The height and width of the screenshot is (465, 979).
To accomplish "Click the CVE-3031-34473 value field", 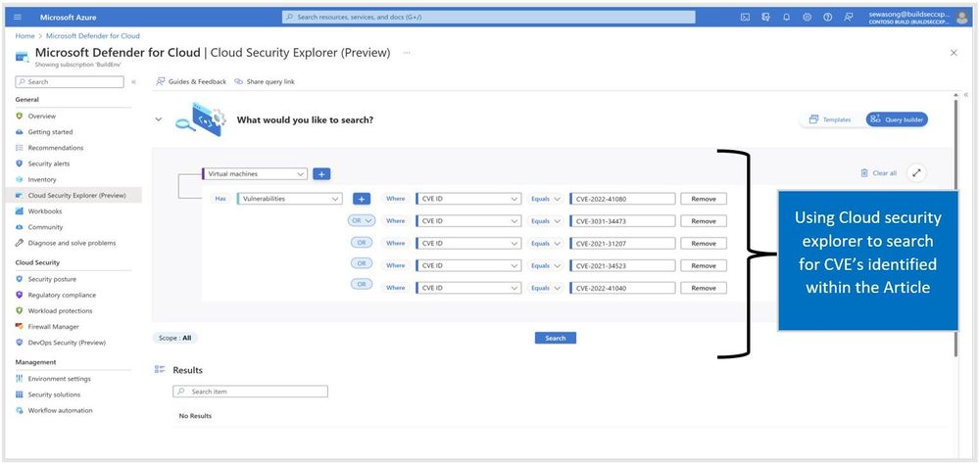I will point(622,220).
